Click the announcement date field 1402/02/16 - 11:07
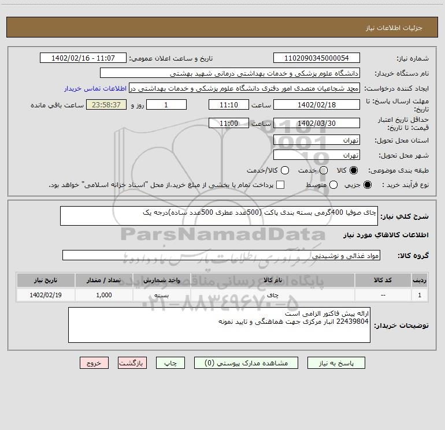Image resolution: width=445 pixels, height=430 pixels. pyautogui.click(x=83, y=58)
